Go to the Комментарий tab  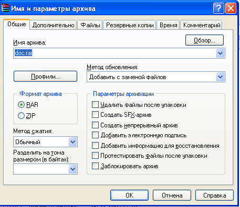202,25
